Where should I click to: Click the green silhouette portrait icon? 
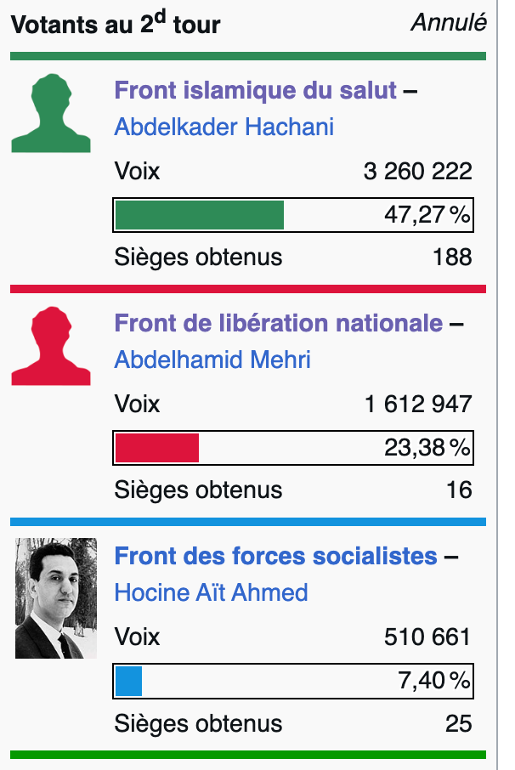click(x=51, y=113)
